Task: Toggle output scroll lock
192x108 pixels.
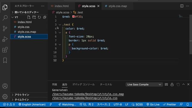Action: pyautogui.click(x=172, y=85)
